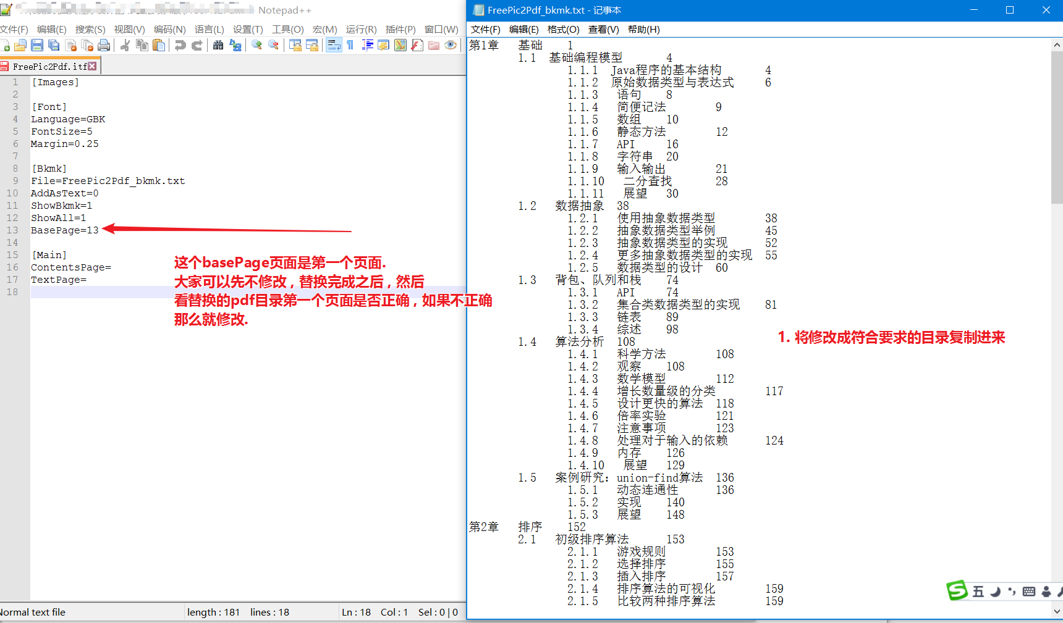Close the FreePic2Pdf.itf tab with its X

pyautogui.click(x=92, y=66)
